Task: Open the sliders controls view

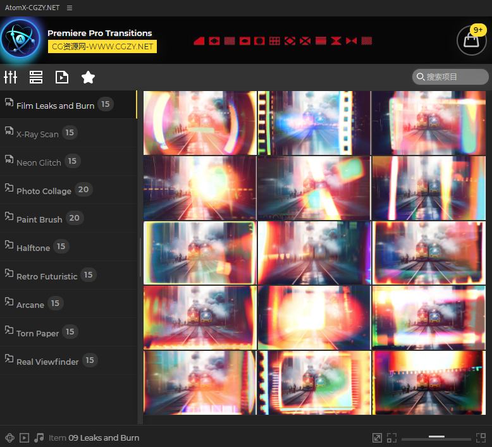Action: click(x=10, y=77)
